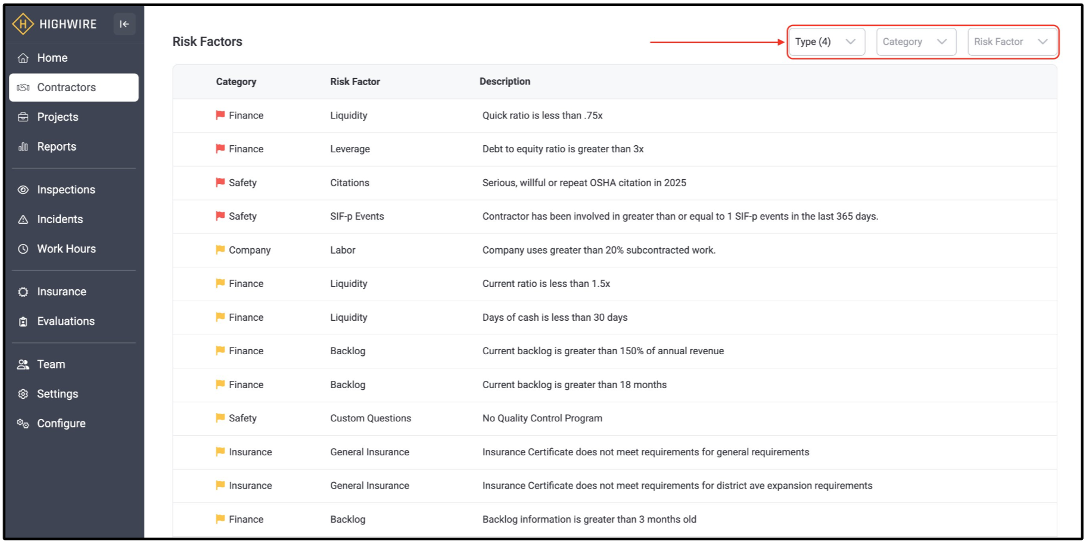Open the Risk Factor filter dropdown
This screenshot has height=544, width=1089.
tap(1012, 42)
